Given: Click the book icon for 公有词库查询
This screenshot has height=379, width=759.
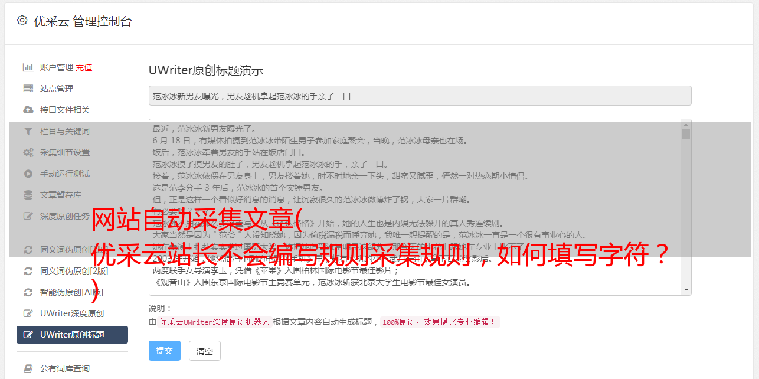Looking at the screenshot, I should (x=28, y=368).
